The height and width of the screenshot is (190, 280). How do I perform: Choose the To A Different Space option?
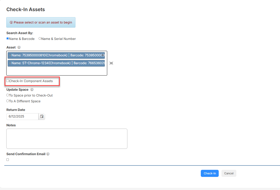[8, 101]
